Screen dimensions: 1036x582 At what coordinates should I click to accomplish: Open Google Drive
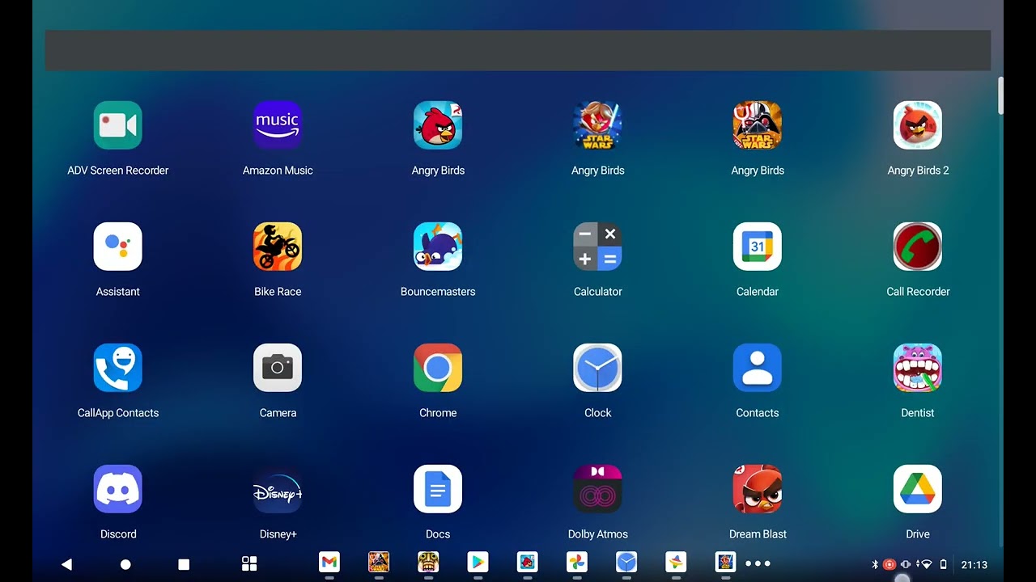coord(918,489)
